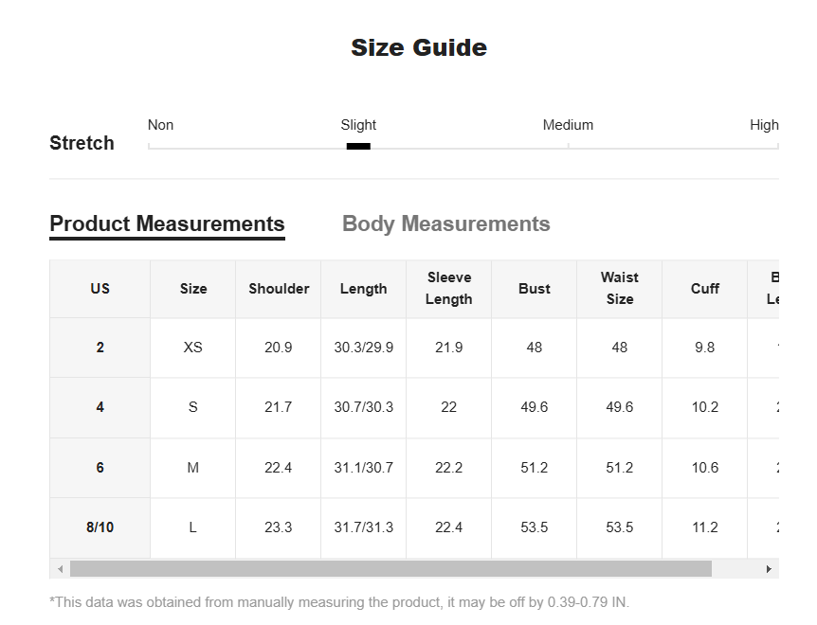The height and width of the screenshot is (625, 817).
Task: Click the Non label on the stretch scale
Action: (x=160, y=125)
